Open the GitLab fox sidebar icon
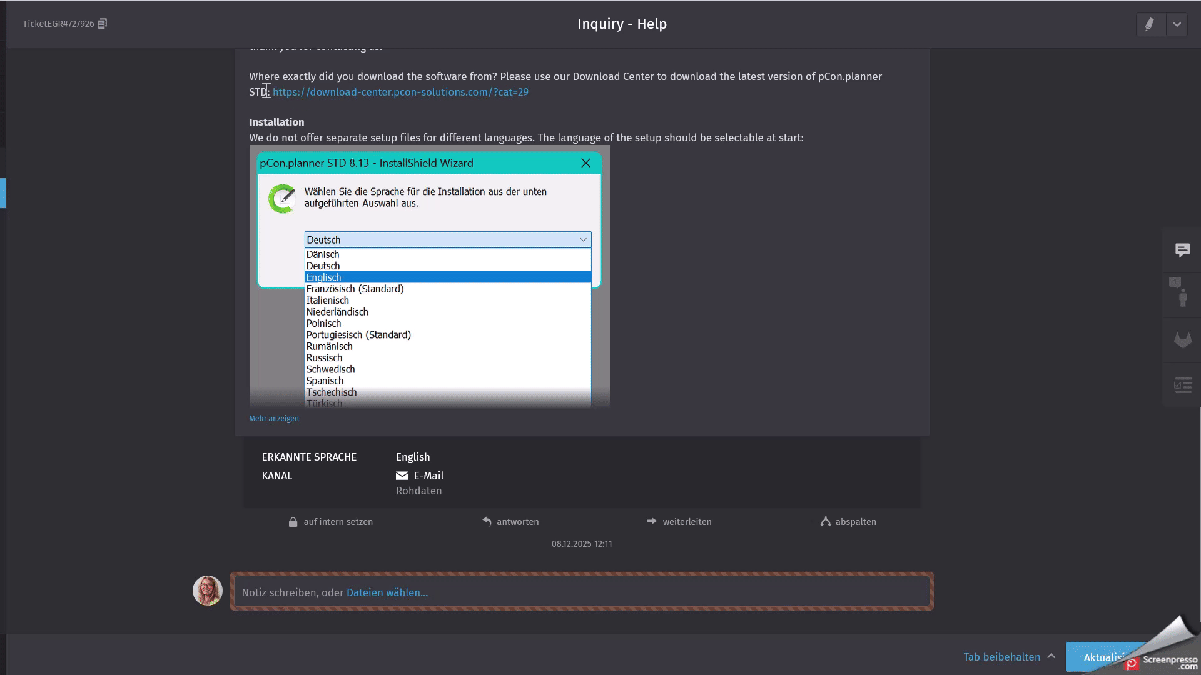 coord(1182,340)
